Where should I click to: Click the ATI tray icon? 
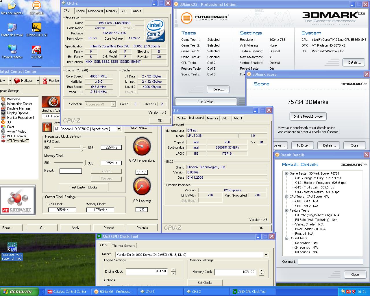349,292
